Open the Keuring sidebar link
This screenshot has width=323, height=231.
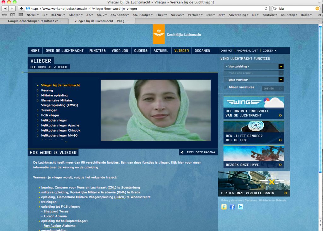coord(47,90)
